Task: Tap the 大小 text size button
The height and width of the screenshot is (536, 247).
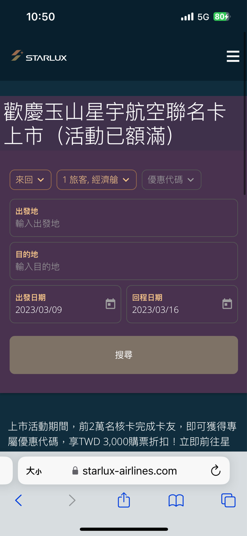Action: 34,471
